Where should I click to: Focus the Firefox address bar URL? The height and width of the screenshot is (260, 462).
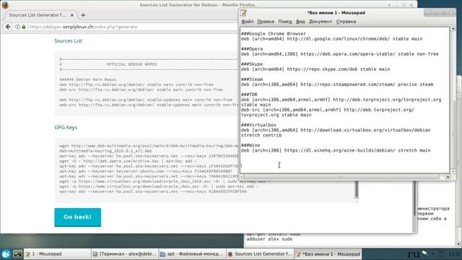84,27
